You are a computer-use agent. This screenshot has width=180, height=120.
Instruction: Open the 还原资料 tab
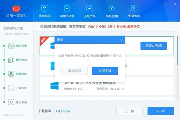pyautogui.click(x=89, y=11)
